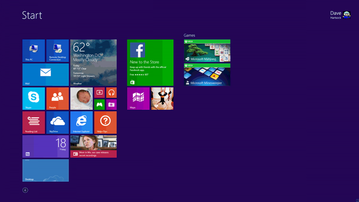The width and height of the screenshot is (359, 202).
Task: Launch the Skype tile
Action: (34, 99)
